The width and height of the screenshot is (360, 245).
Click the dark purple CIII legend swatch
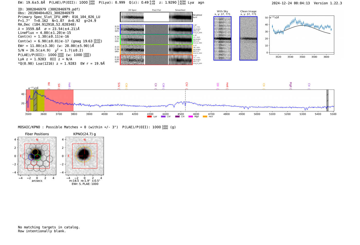[x=177, y=116]
